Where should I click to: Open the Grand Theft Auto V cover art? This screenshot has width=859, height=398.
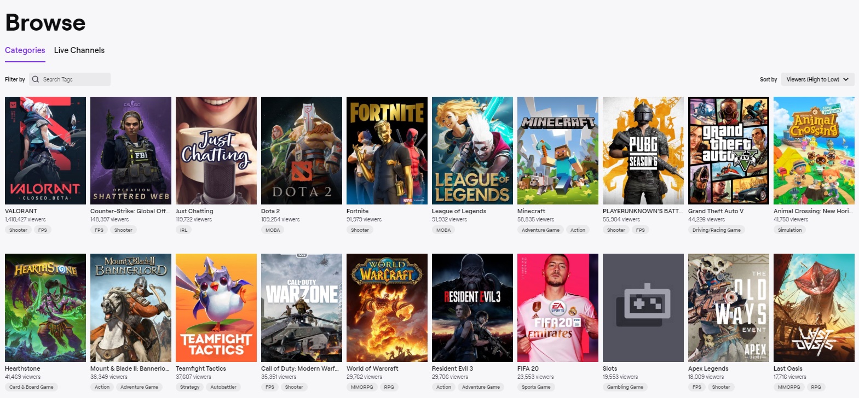point(729,150)
